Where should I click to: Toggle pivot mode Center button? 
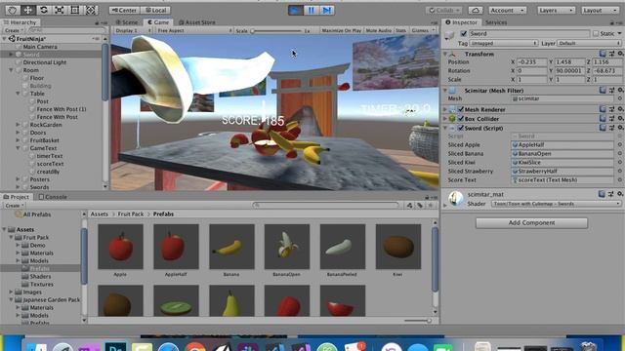pyautogui.click(x=124, y=10)
